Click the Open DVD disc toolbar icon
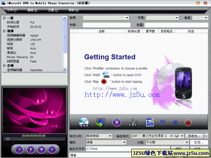The height and width of the screenshot is (158, 211). [x=84, y=122]
